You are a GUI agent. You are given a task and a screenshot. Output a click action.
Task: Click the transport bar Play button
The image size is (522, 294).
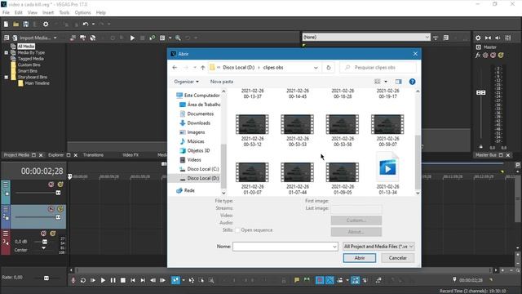point(103,281)
